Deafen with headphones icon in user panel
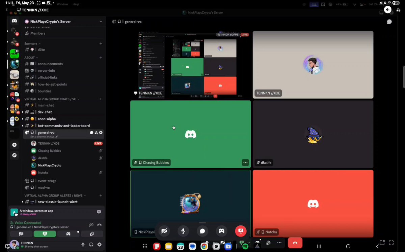Viewport: 405px width, 252px height. coord(91,245)
